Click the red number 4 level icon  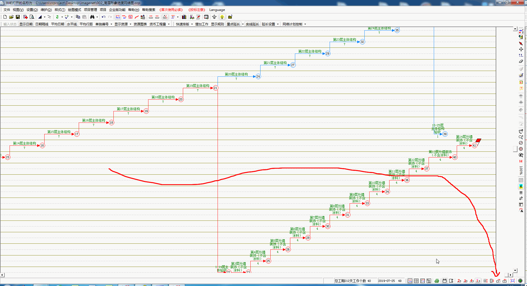[x=472, y=281]
